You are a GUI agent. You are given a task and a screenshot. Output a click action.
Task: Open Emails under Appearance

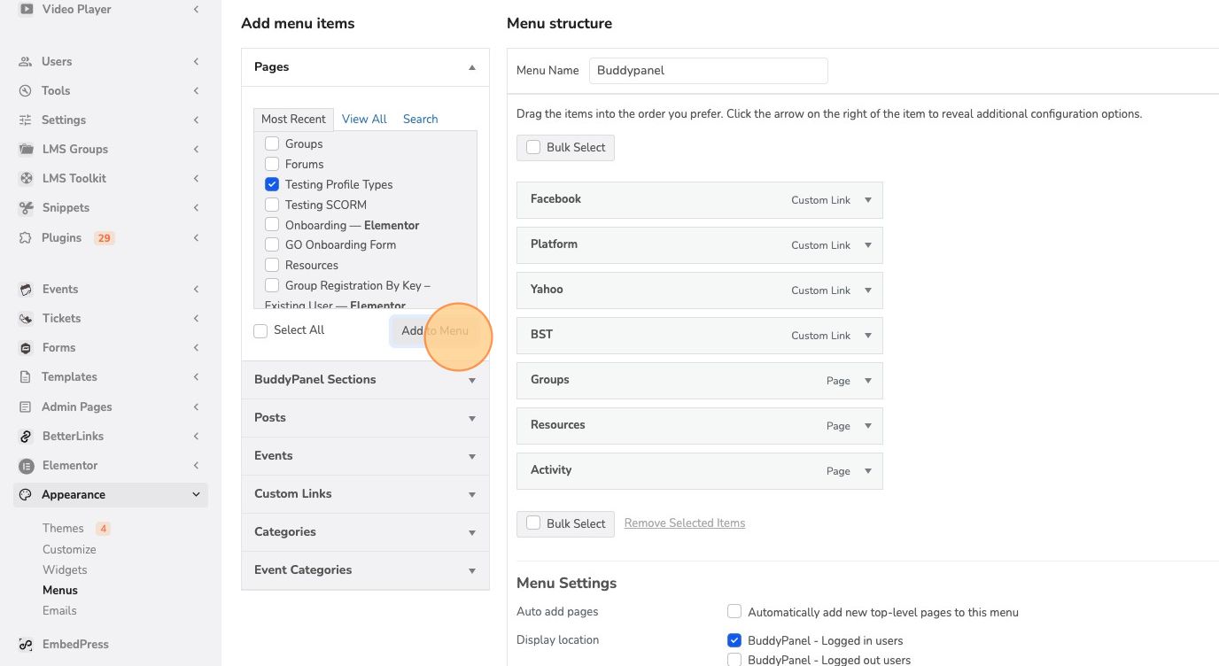59,610
